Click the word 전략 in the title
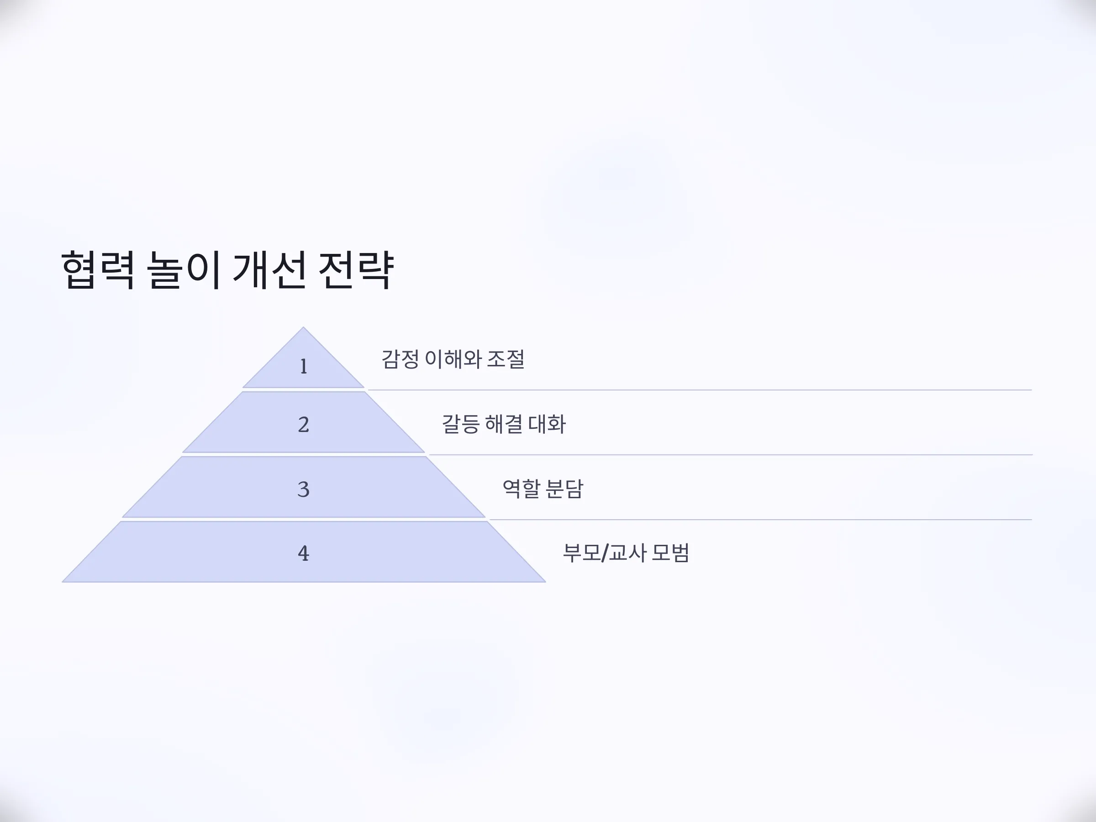The width and height of the screenshot is (1096, 822). pos(356,270)
